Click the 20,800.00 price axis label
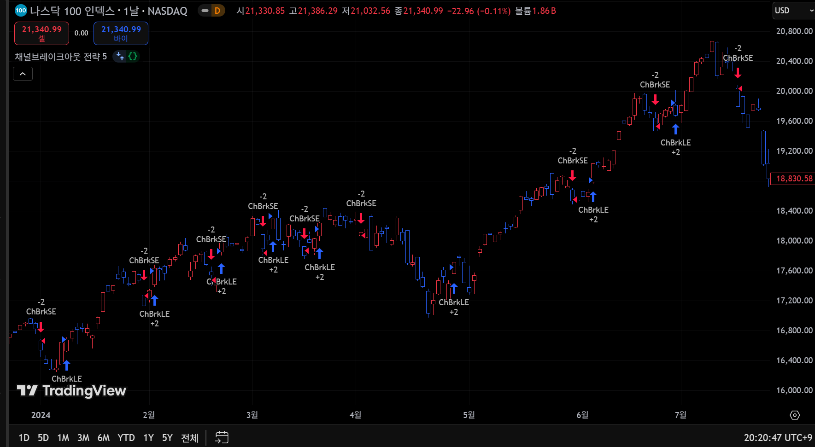Screen dimensions: 815x447 [x=794, y=31]
